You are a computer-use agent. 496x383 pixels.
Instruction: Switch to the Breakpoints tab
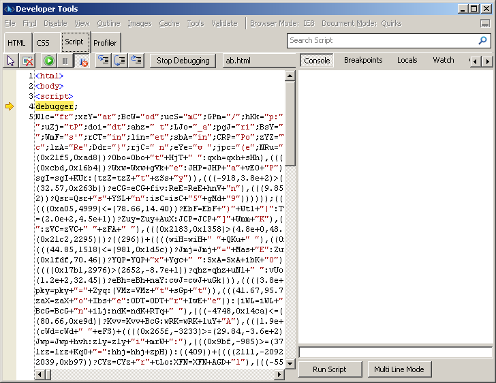(363, 60)
